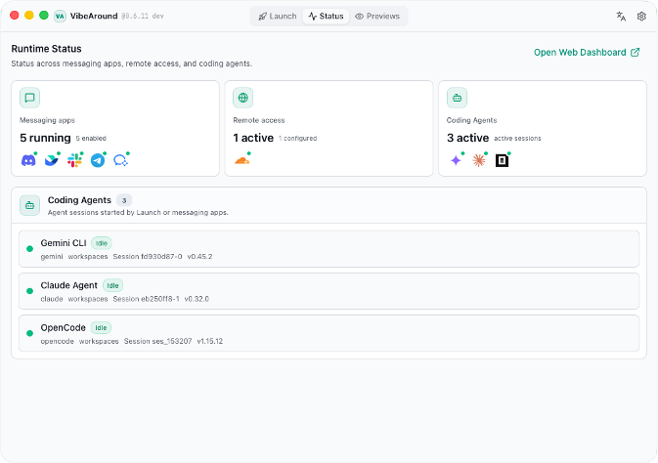The height and width of the screenshot is (463, 658).
Task: Click the '5 running' text
Action: (45, 138)
